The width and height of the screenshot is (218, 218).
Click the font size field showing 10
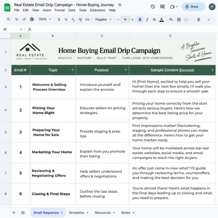[x=125, y=20]
